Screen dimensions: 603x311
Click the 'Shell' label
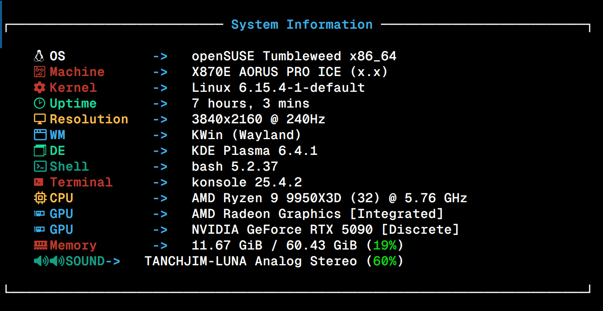point(69,166)
